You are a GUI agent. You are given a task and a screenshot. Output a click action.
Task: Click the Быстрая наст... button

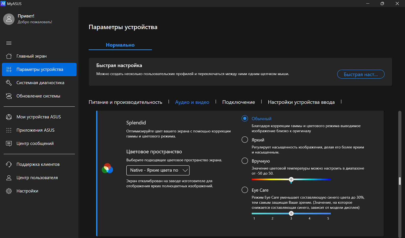tap(361, 74)
